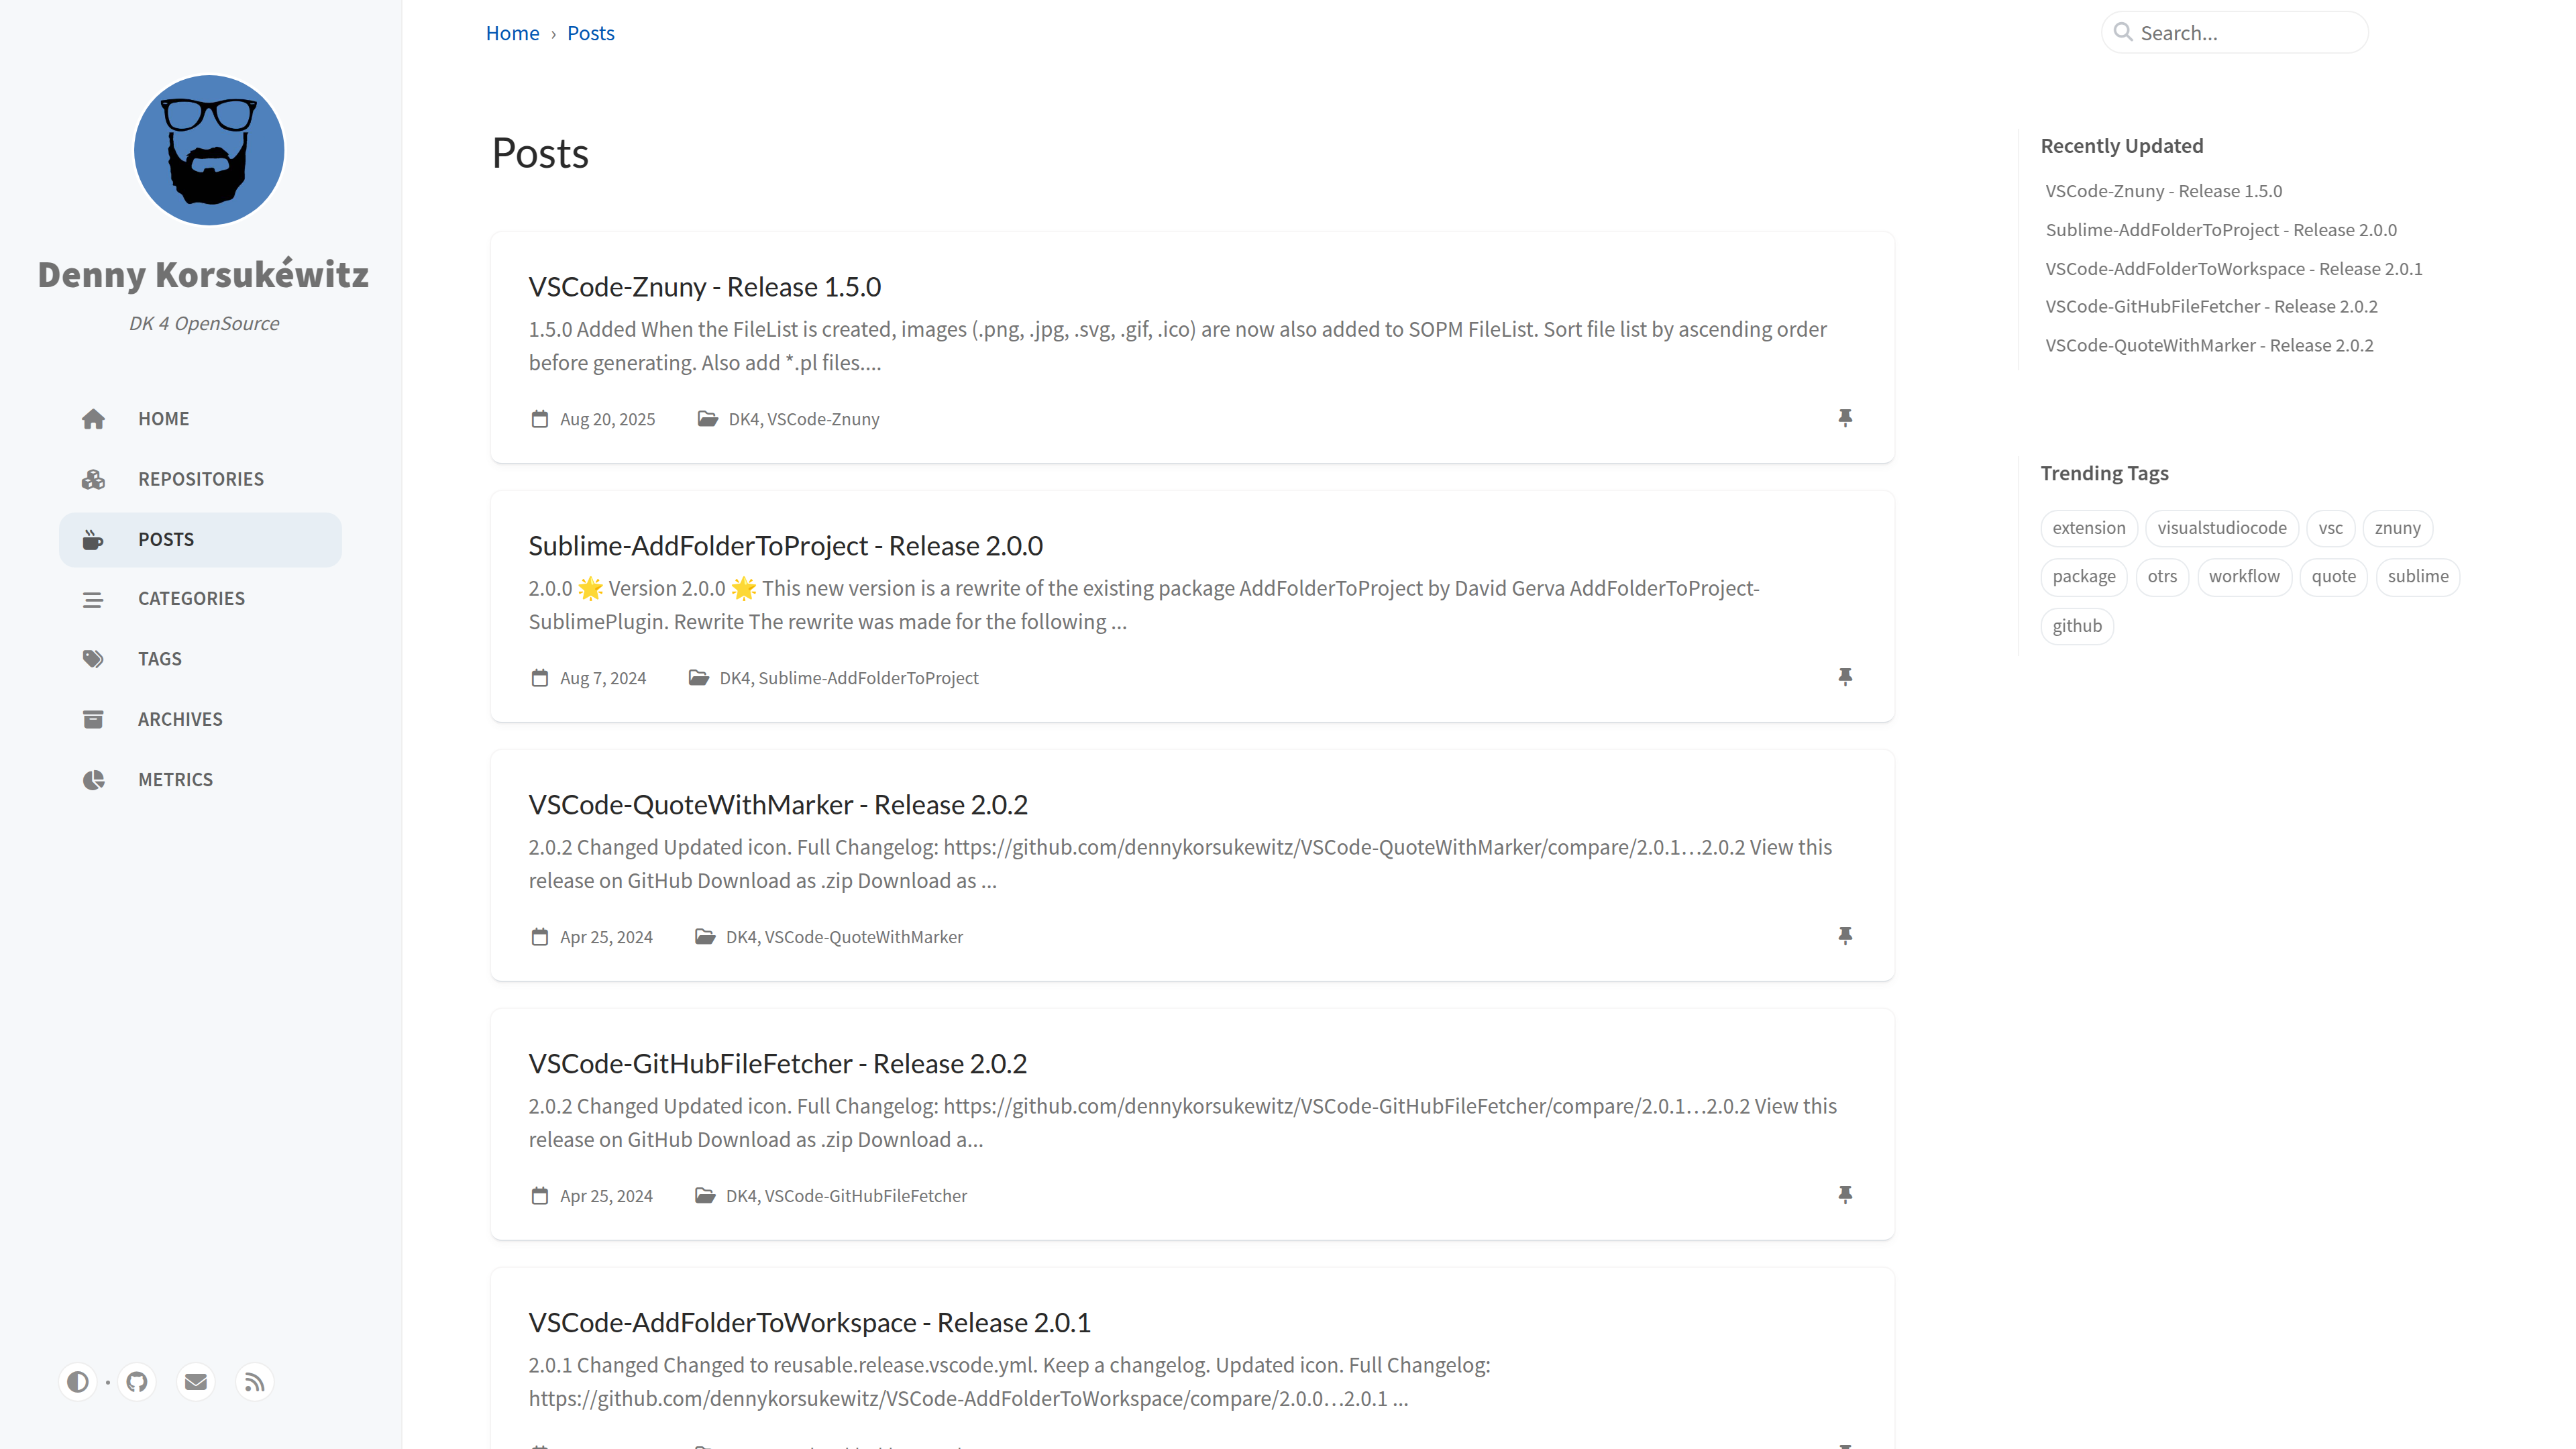Click the calendar icon beside Aug 20, 2025
The width and height of the screenshot is (2576, 1449).
[540, 419]
